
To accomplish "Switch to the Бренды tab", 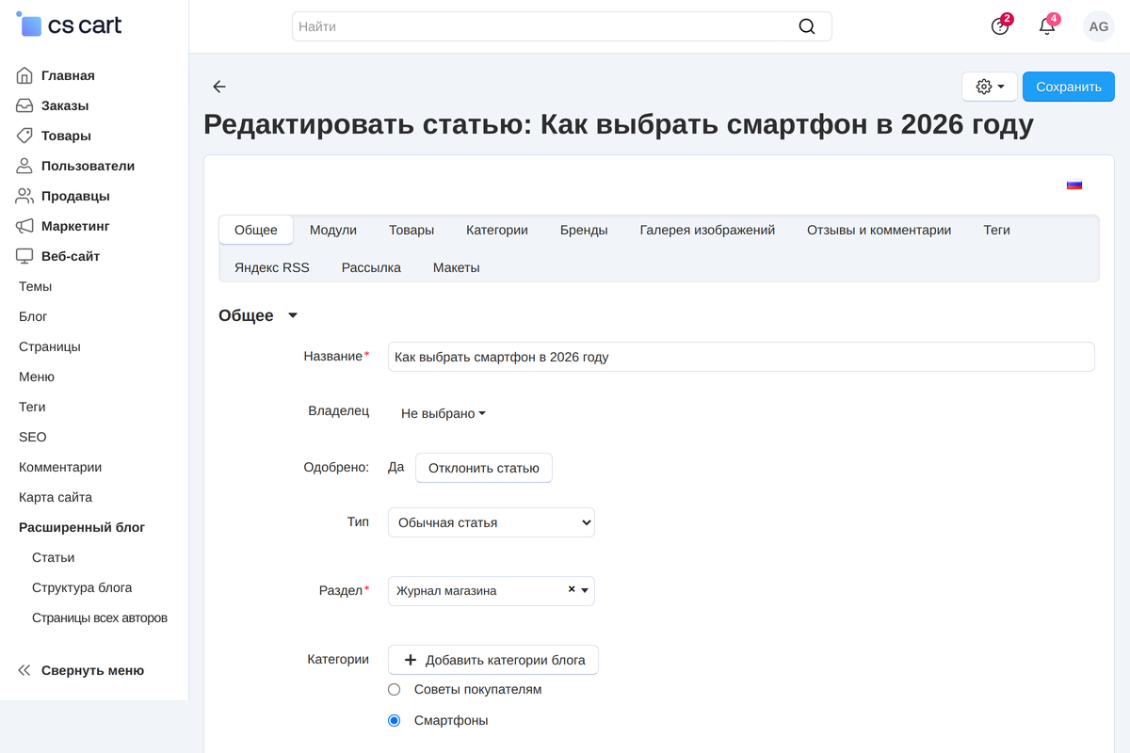I will (584, 230).
